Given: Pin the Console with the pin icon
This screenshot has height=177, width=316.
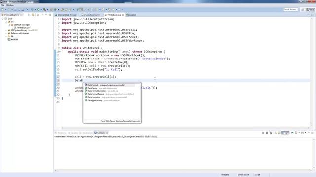Looking at the screenshot, I should 292,133.
